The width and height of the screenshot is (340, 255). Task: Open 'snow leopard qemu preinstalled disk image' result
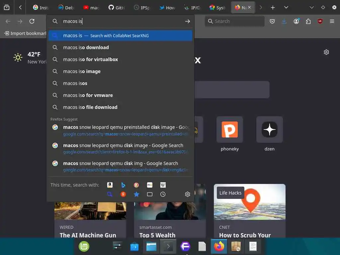pyautogui.click(x=120, y=130)
